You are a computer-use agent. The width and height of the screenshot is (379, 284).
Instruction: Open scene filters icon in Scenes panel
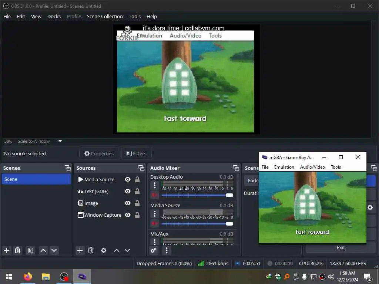30,250
